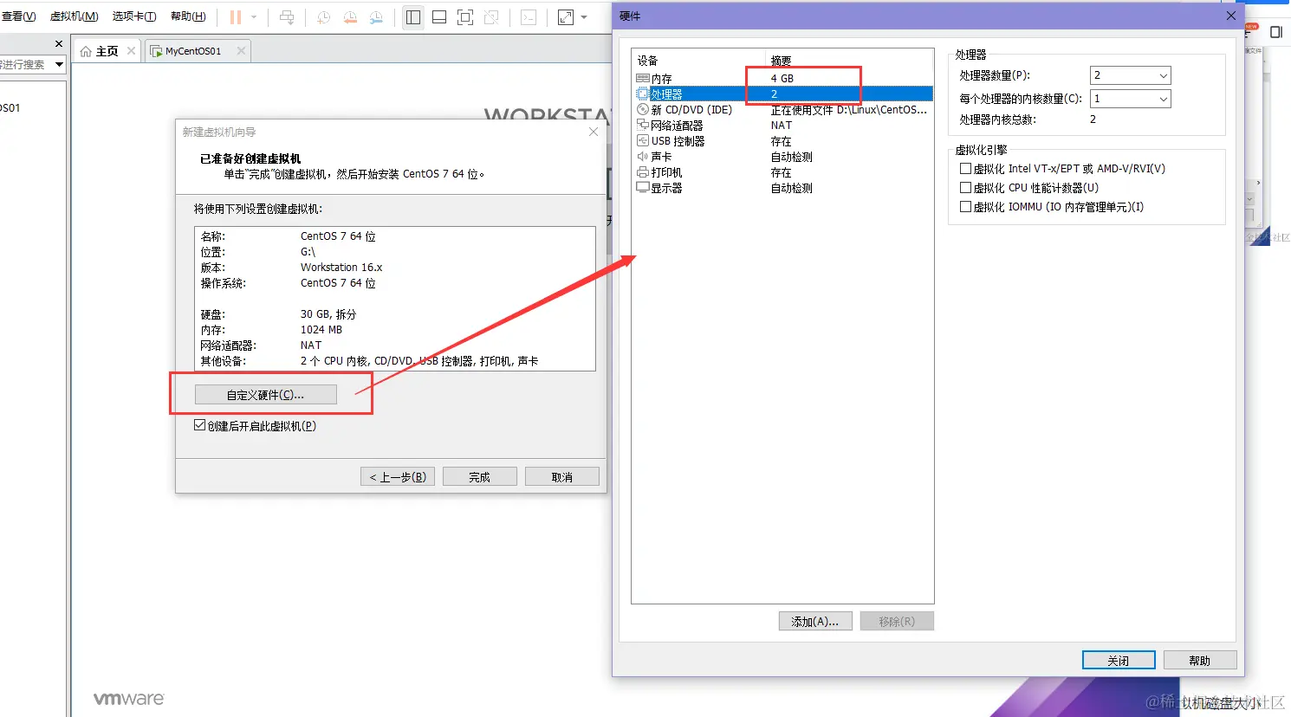The width and height of the screenshot is (1291, 717).
Task: Open the power options arrow beside pause icon
Action: (254, 17)
